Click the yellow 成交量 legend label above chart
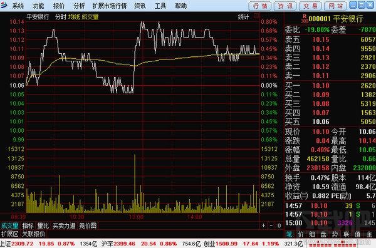The width and height of the screenshot is (376, 248). pos(90,17)
